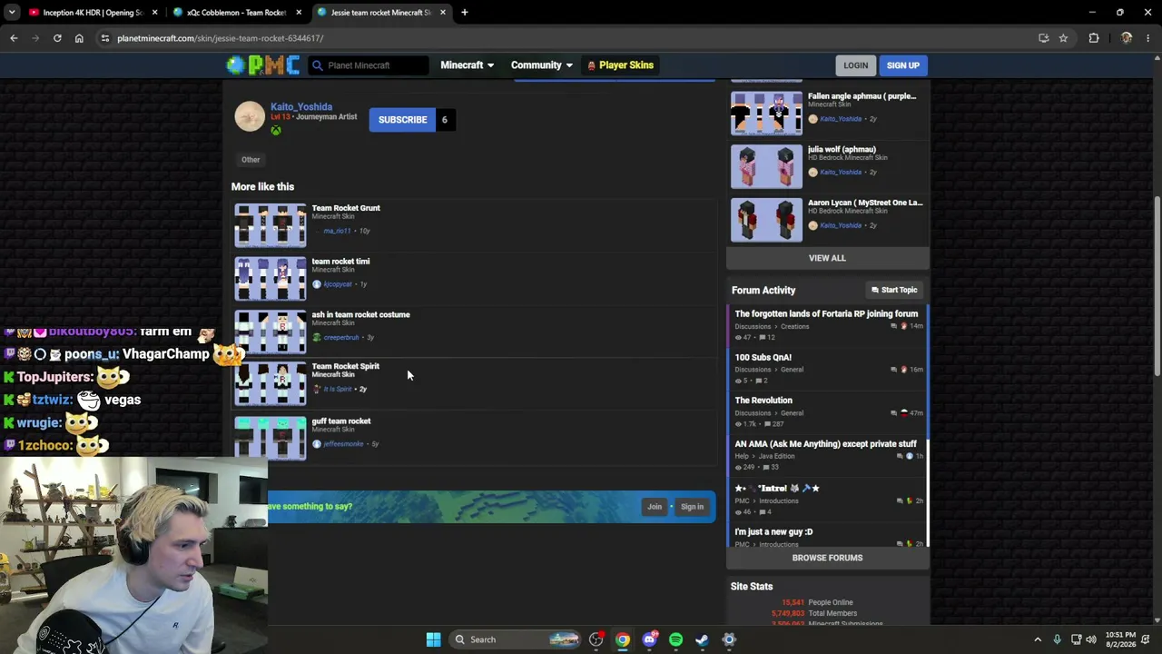
Task: Subscribe to Kaito_Yoshida
Action: [x=402, y=120]
